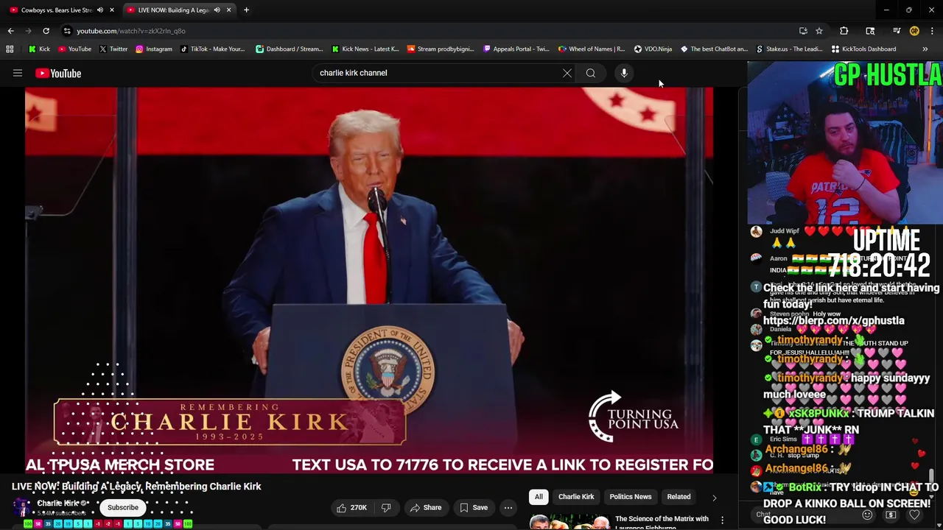943x530 pixels.
Task: Open 'Appeals Portal - Twi...' bookmark
Action: click(516, 49)
